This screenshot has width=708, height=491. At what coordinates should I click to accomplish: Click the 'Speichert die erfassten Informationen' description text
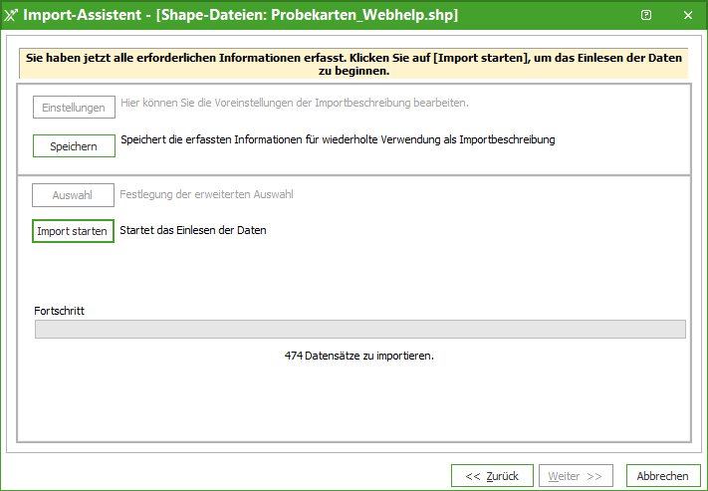click(x=337, y=140)
